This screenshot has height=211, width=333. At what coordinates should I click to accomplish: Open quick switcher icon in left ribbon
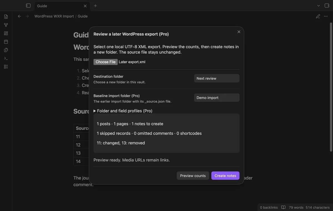point(6,17)
